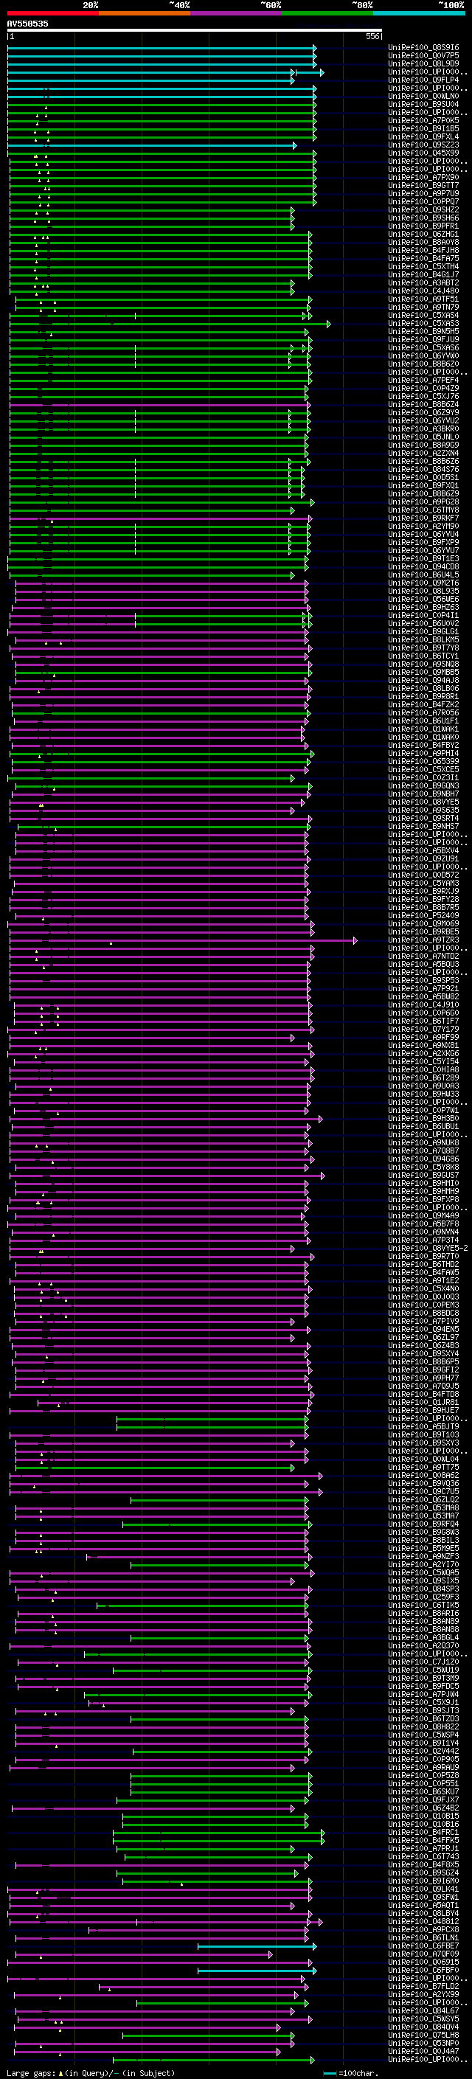Click the =100char. scale legend
472x2079 pixels.
click(x=351, y=2072)
